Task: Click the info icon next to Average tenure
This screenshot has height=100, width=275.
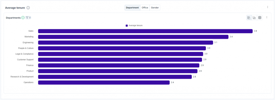Action: [28, 8]
